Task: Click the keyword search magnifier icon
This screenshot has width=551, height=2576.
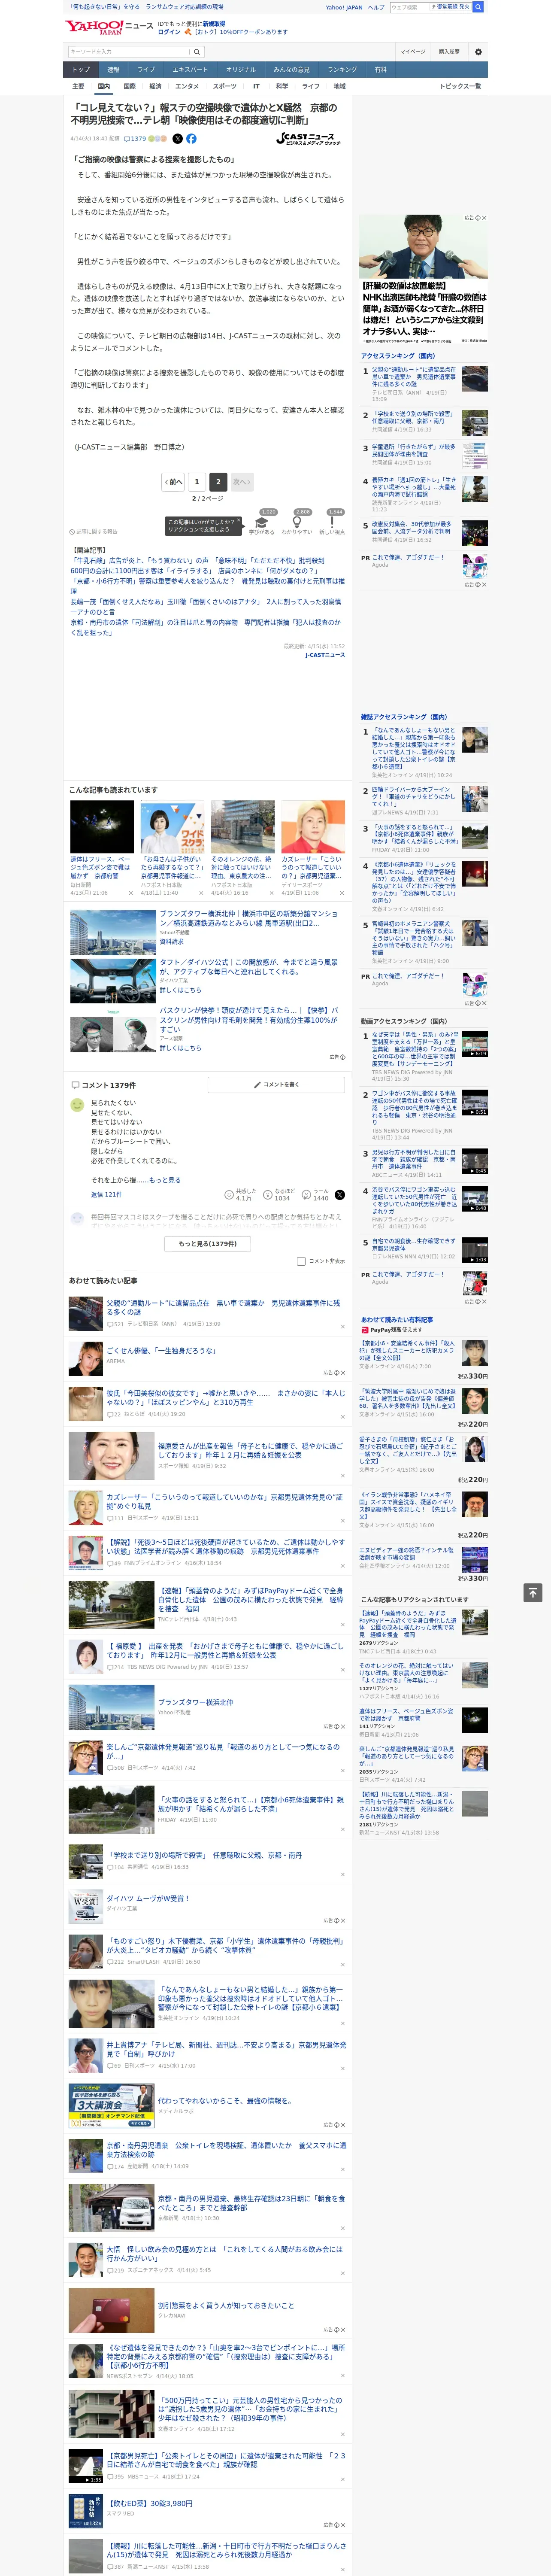Action: 197,52
